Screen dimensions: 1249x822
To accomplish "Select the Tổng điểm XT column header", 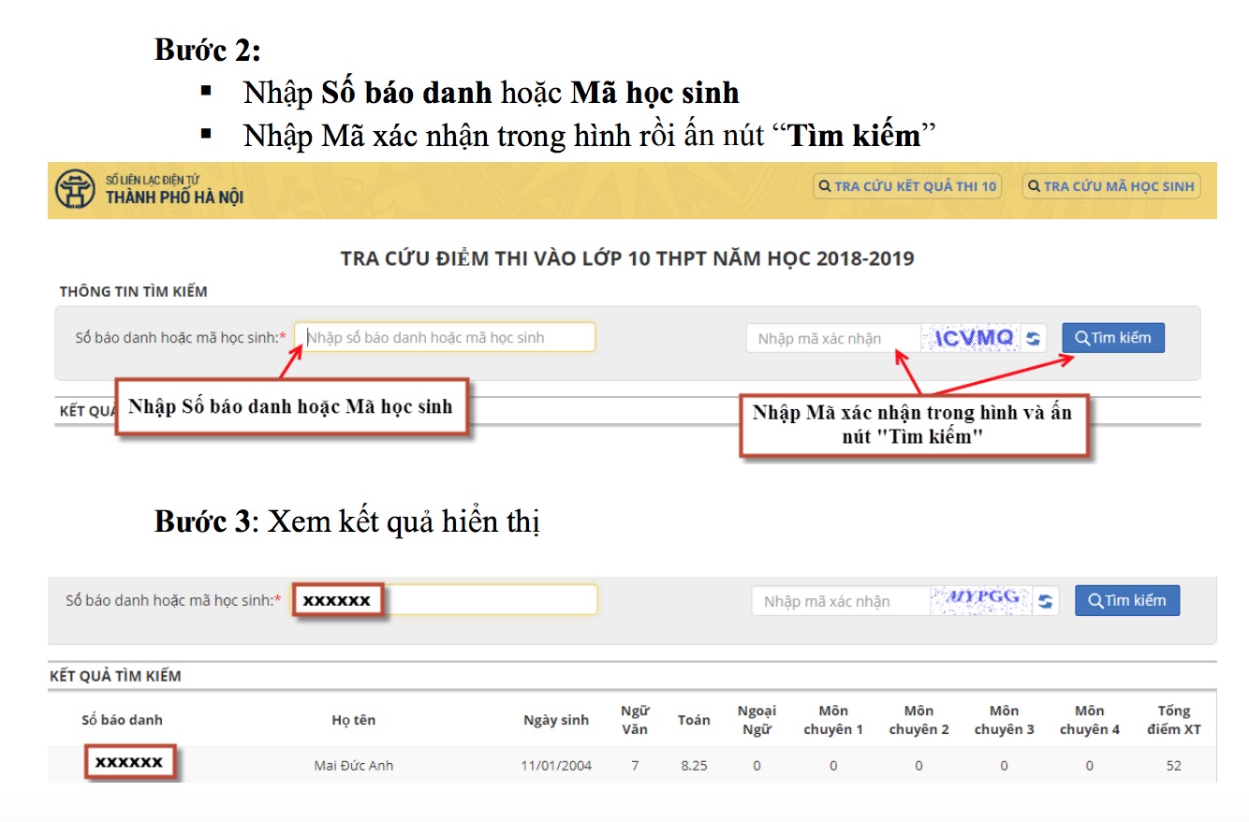I will (1173, 720).
